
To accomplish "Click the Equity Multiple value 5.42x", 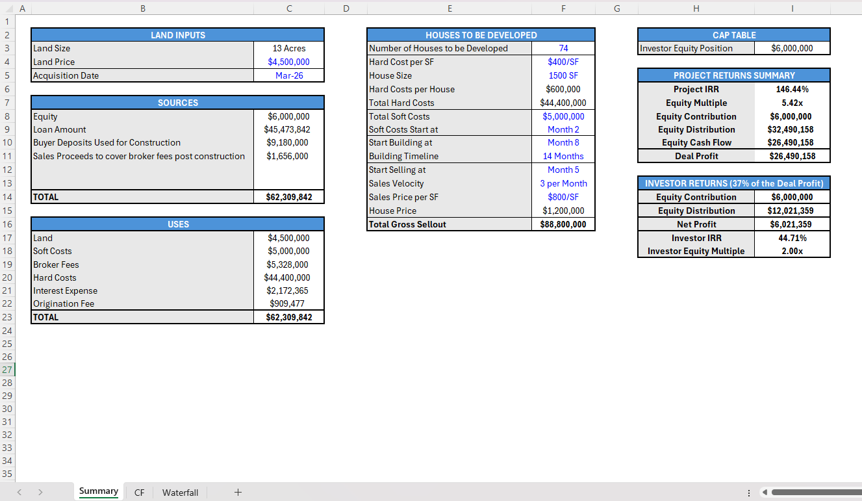I will 792,103.
